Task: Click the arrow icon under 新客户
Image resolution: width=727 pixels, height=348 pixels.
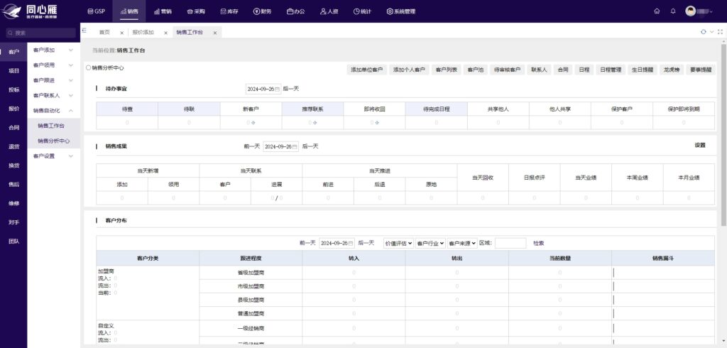Action: 253,123
